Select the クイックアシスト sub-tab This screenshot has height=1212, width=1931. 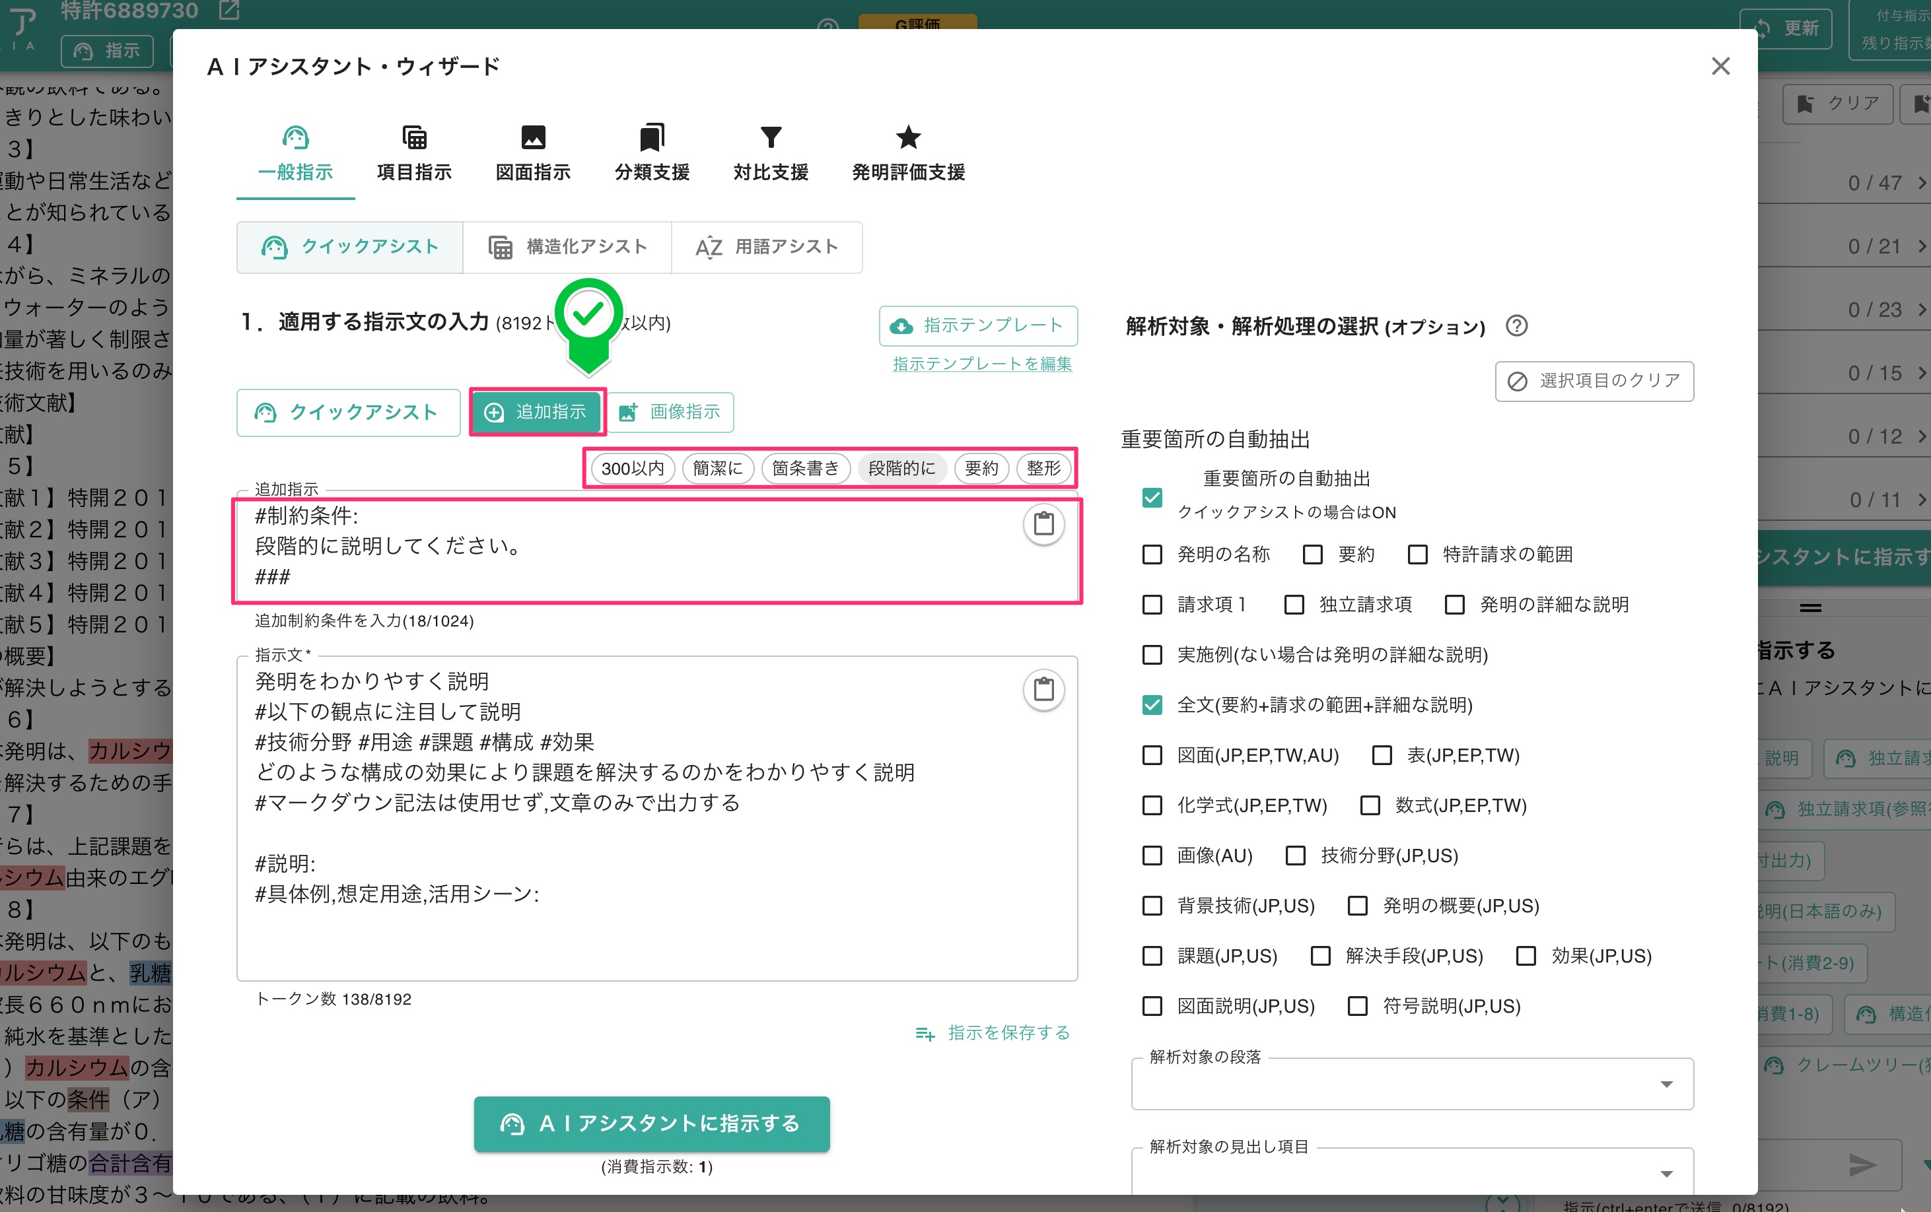tap(349, 247)
